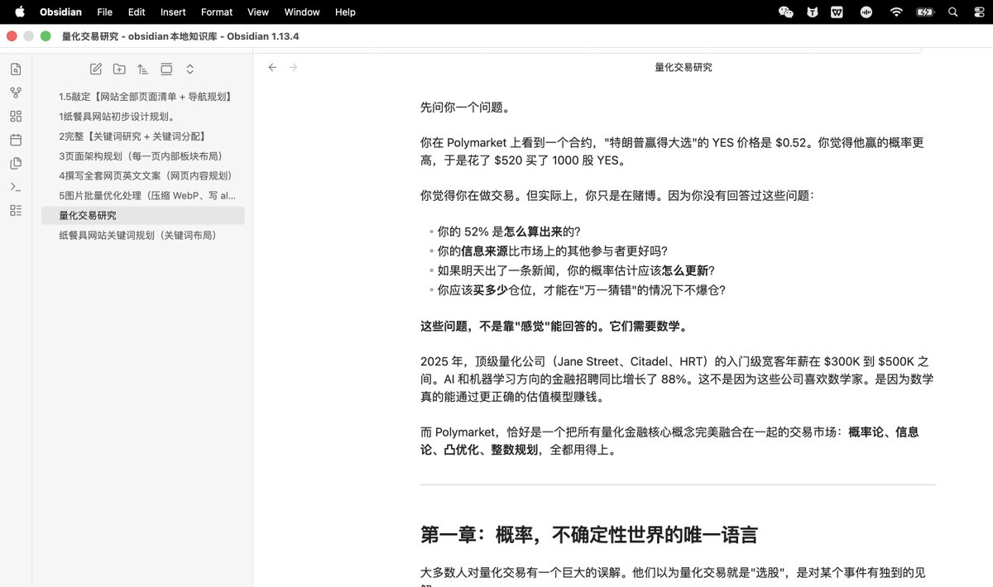Open the Help menu
Viewport: 993px width, 587px height.
[x=345, y=12]
